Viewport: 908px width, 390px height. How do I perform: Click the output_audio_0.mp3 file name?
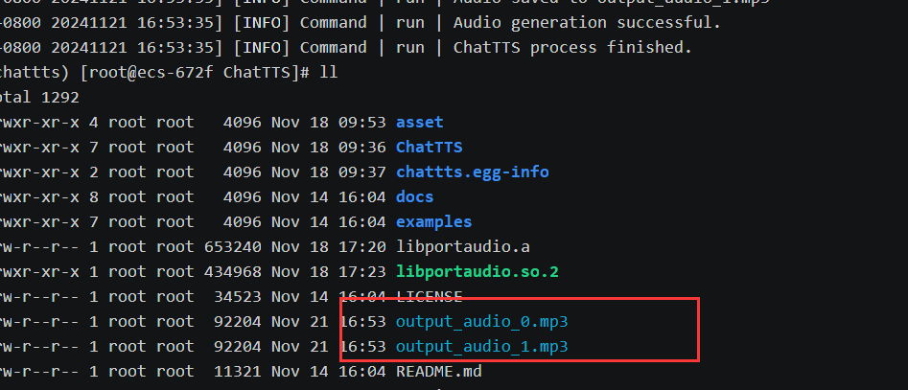pos(481,321)
